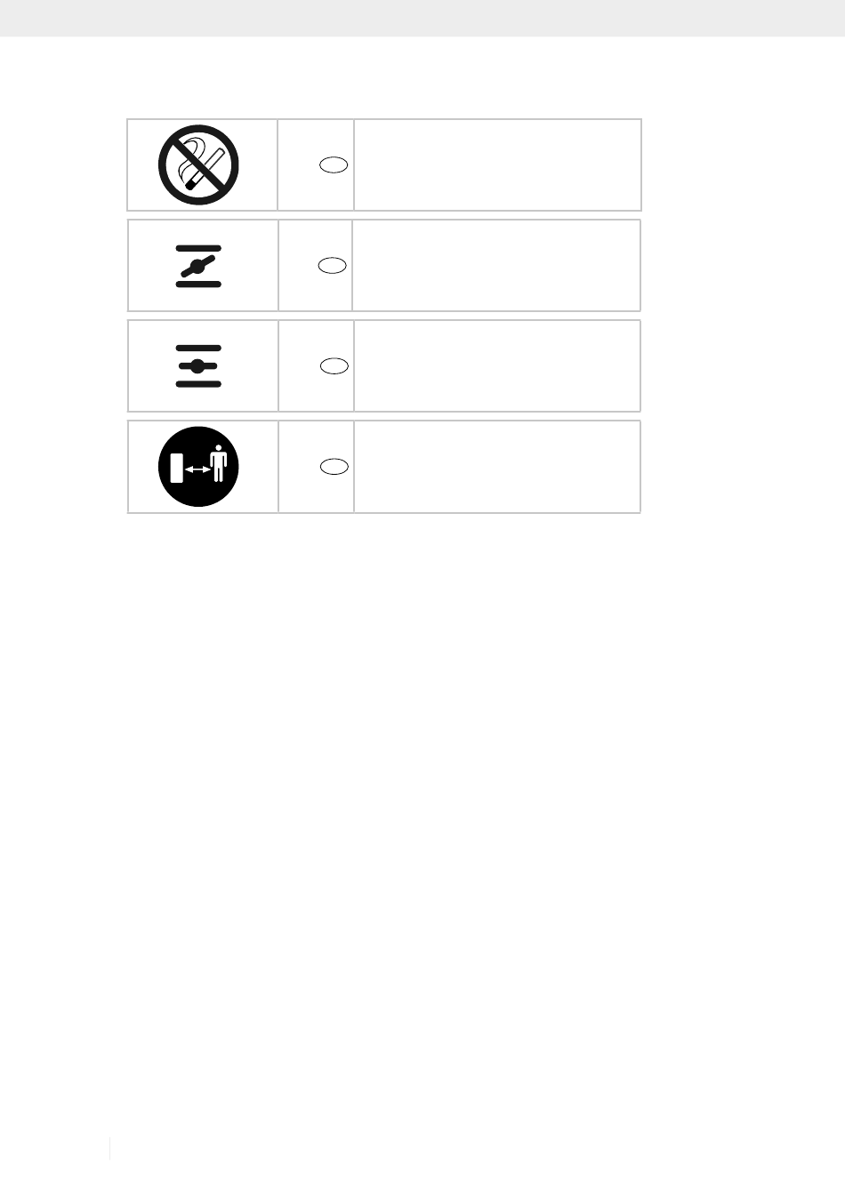Select the oval marker beside no smoking symbol
Viewport: 845px width, 1195px height.
point(334,165)
